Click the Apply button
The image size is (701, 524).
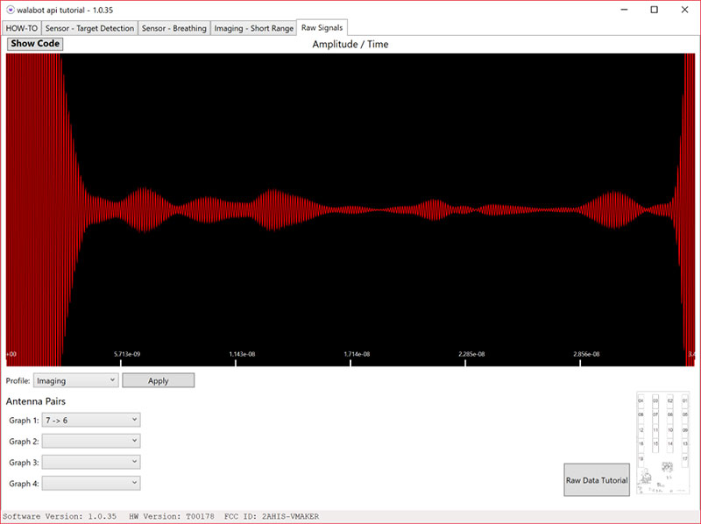pyautogui.click(x=159, y=380)
